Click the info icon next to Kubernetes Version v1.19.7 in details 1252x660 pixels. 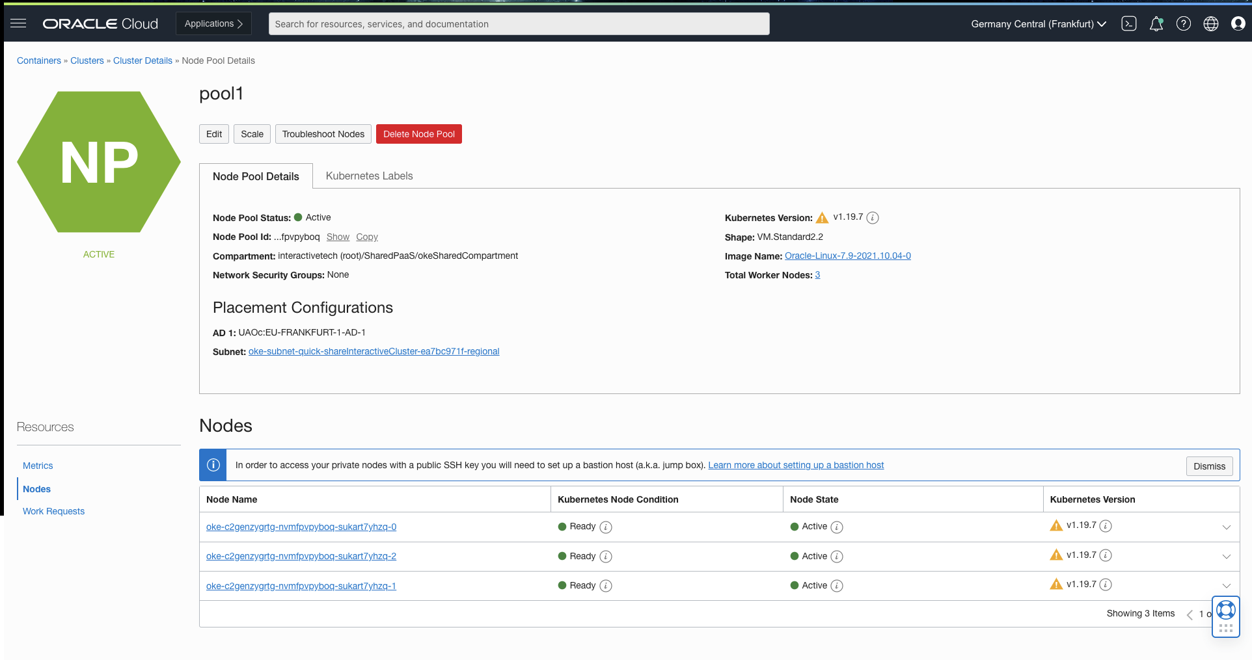(x=873, y=218)
